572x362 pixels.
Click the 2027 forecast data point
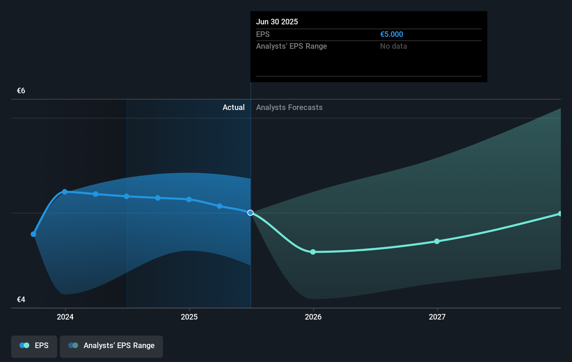[x=437, y=242]
